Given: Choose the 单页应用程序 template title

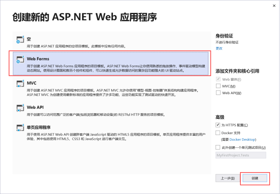Looking at the screenshot, I should point(38,127).
